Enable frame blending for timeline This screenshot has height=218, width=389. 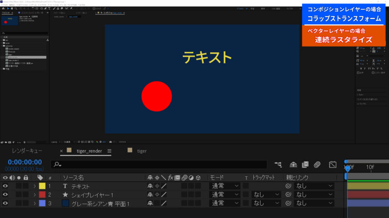[x=305, y=164]
